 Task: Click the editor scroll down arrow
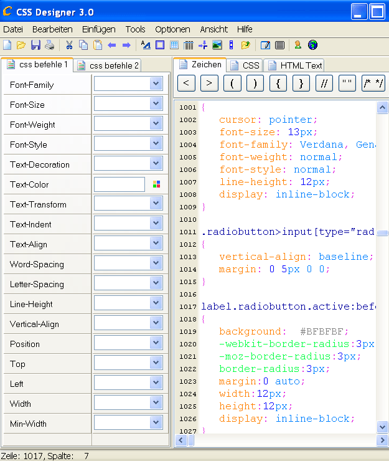(x=382, y=427)
